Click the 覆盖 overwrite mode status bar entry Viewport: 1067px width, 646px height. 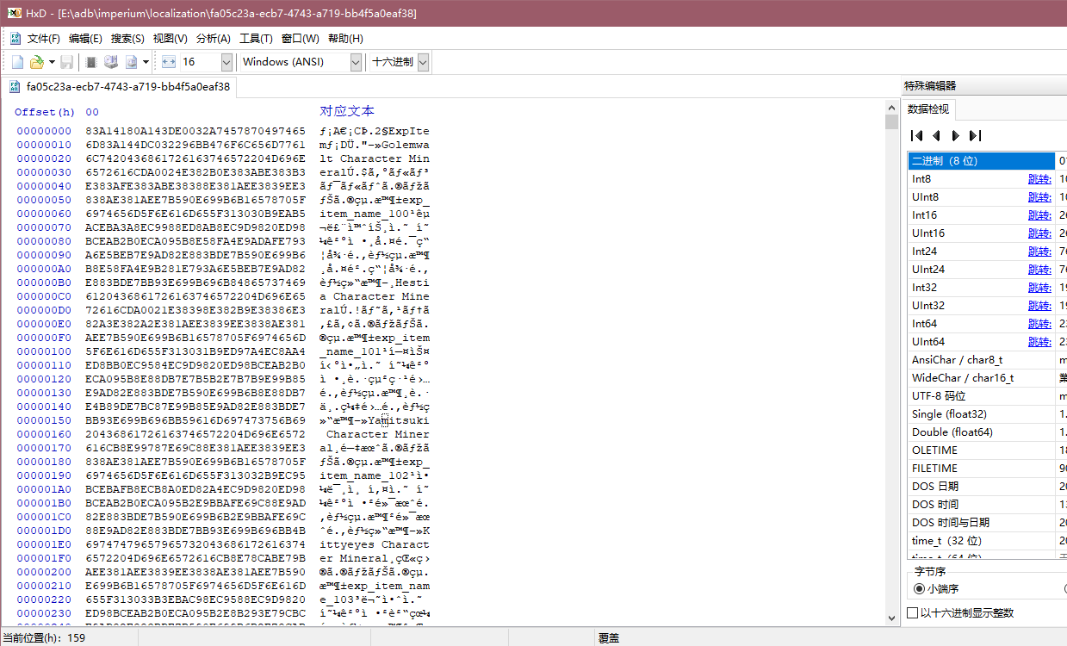[x=608, y=638]
